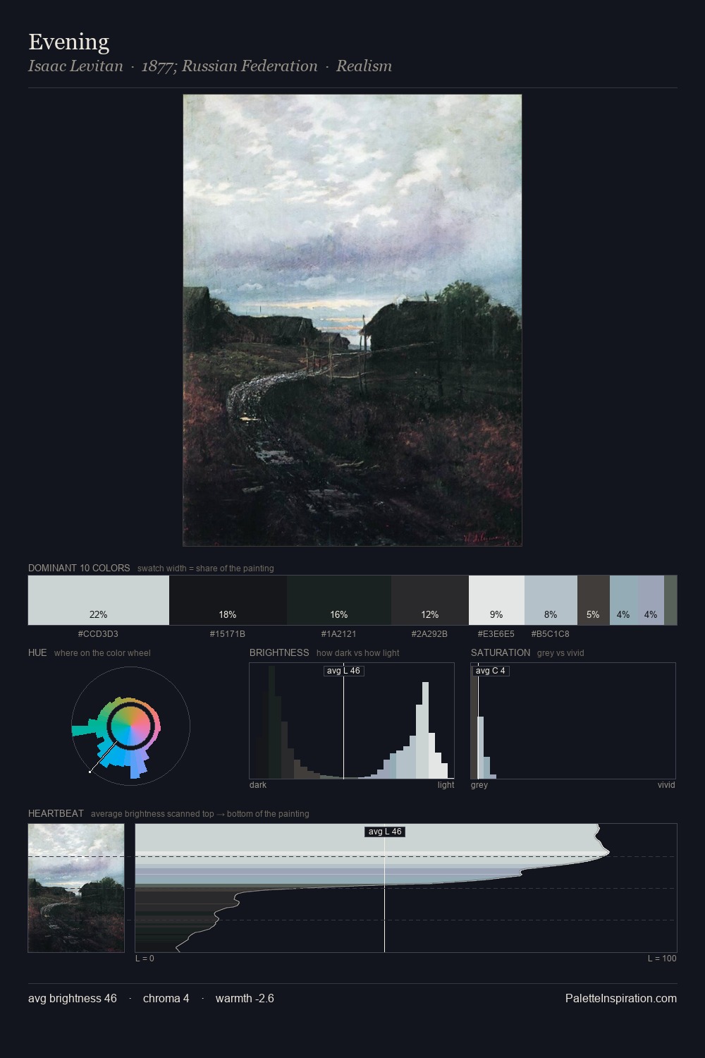
Task: Click 'avg brightness 46' in footer
Action: (x=73, y=998)
